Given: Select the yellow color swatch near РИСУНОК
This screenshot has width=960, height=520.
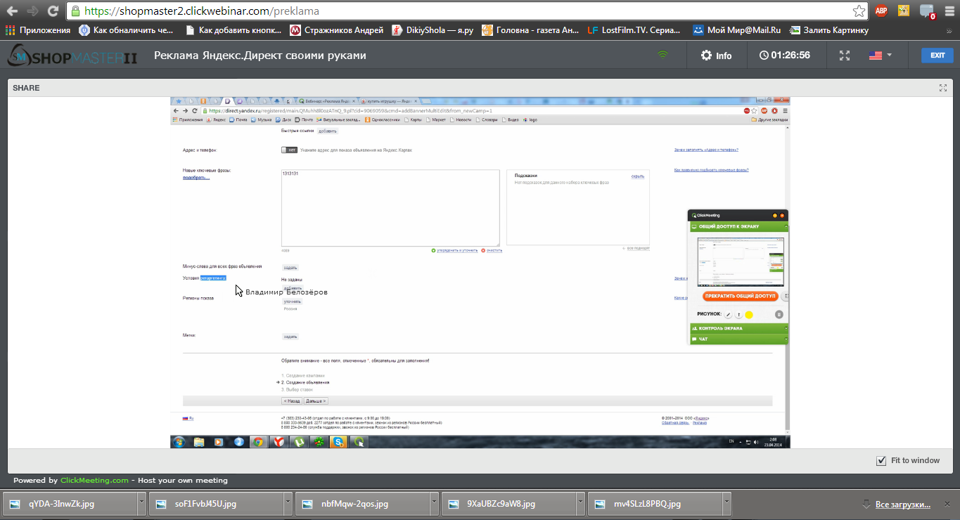Looking at the screenshot, I should click(x=750, y=315).
